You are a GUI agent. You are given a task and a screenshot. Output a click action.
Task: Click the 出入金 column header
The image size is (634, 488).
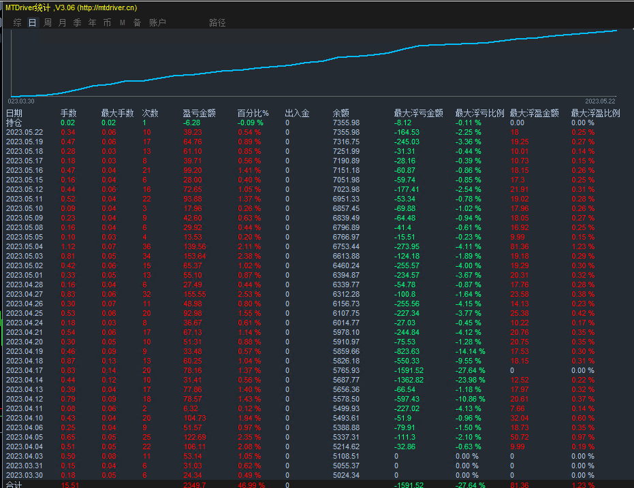coord(297,113)
